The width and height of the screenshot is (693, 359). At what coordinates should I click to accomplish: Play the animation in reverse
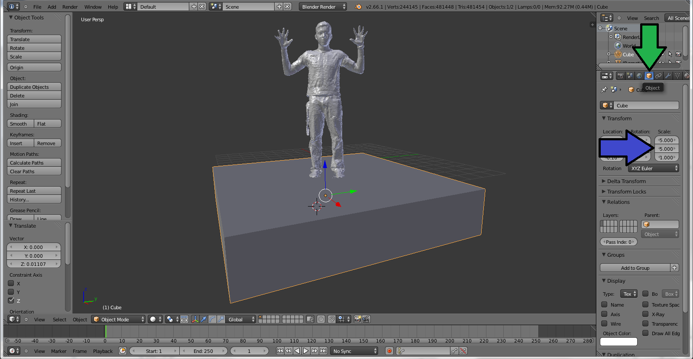point(297,351)
